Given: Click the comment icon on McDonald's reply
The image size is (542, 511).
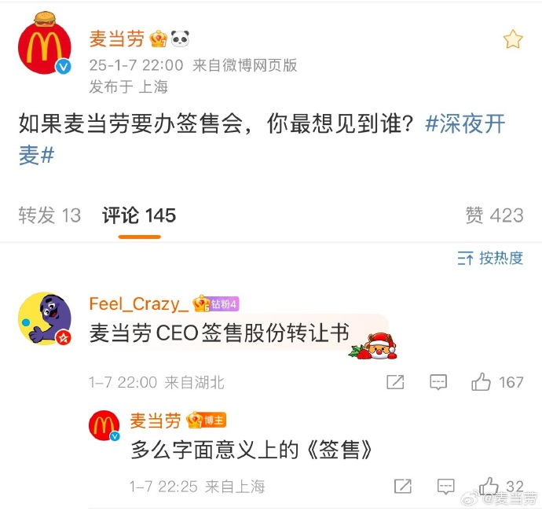Looking at the screenshot, I should [x=445, y=487].
